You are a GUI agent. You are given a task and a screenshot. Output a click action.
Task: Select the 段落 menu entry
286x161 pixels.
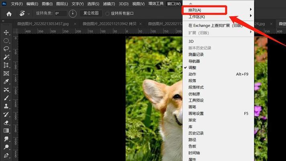219,81
